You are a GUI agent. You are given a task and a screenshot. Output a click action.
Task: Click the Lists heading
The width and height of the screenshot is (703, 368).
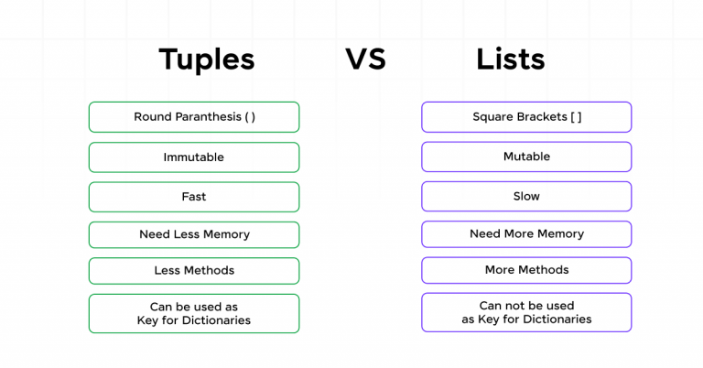[x=510, y=60]
